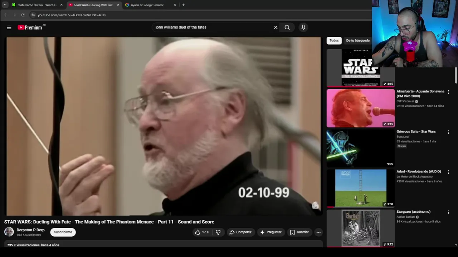The image size is (458, 257).
Task: Play the Stargazer engraving thumbnail
Action: [361, 228]
